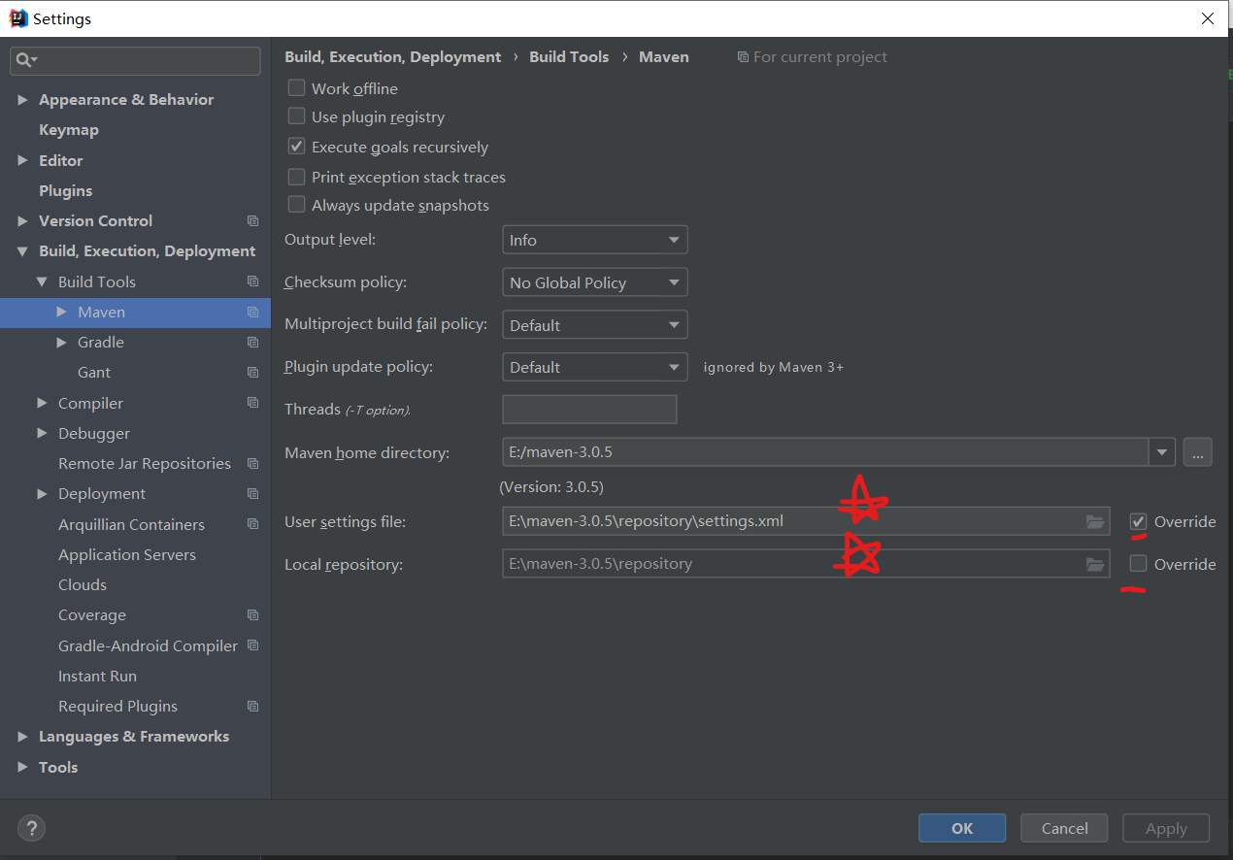The height and width of the screenshot is (860, 1233).
Task: Click the project-level icon on Maven row
Action: point(252,313)
